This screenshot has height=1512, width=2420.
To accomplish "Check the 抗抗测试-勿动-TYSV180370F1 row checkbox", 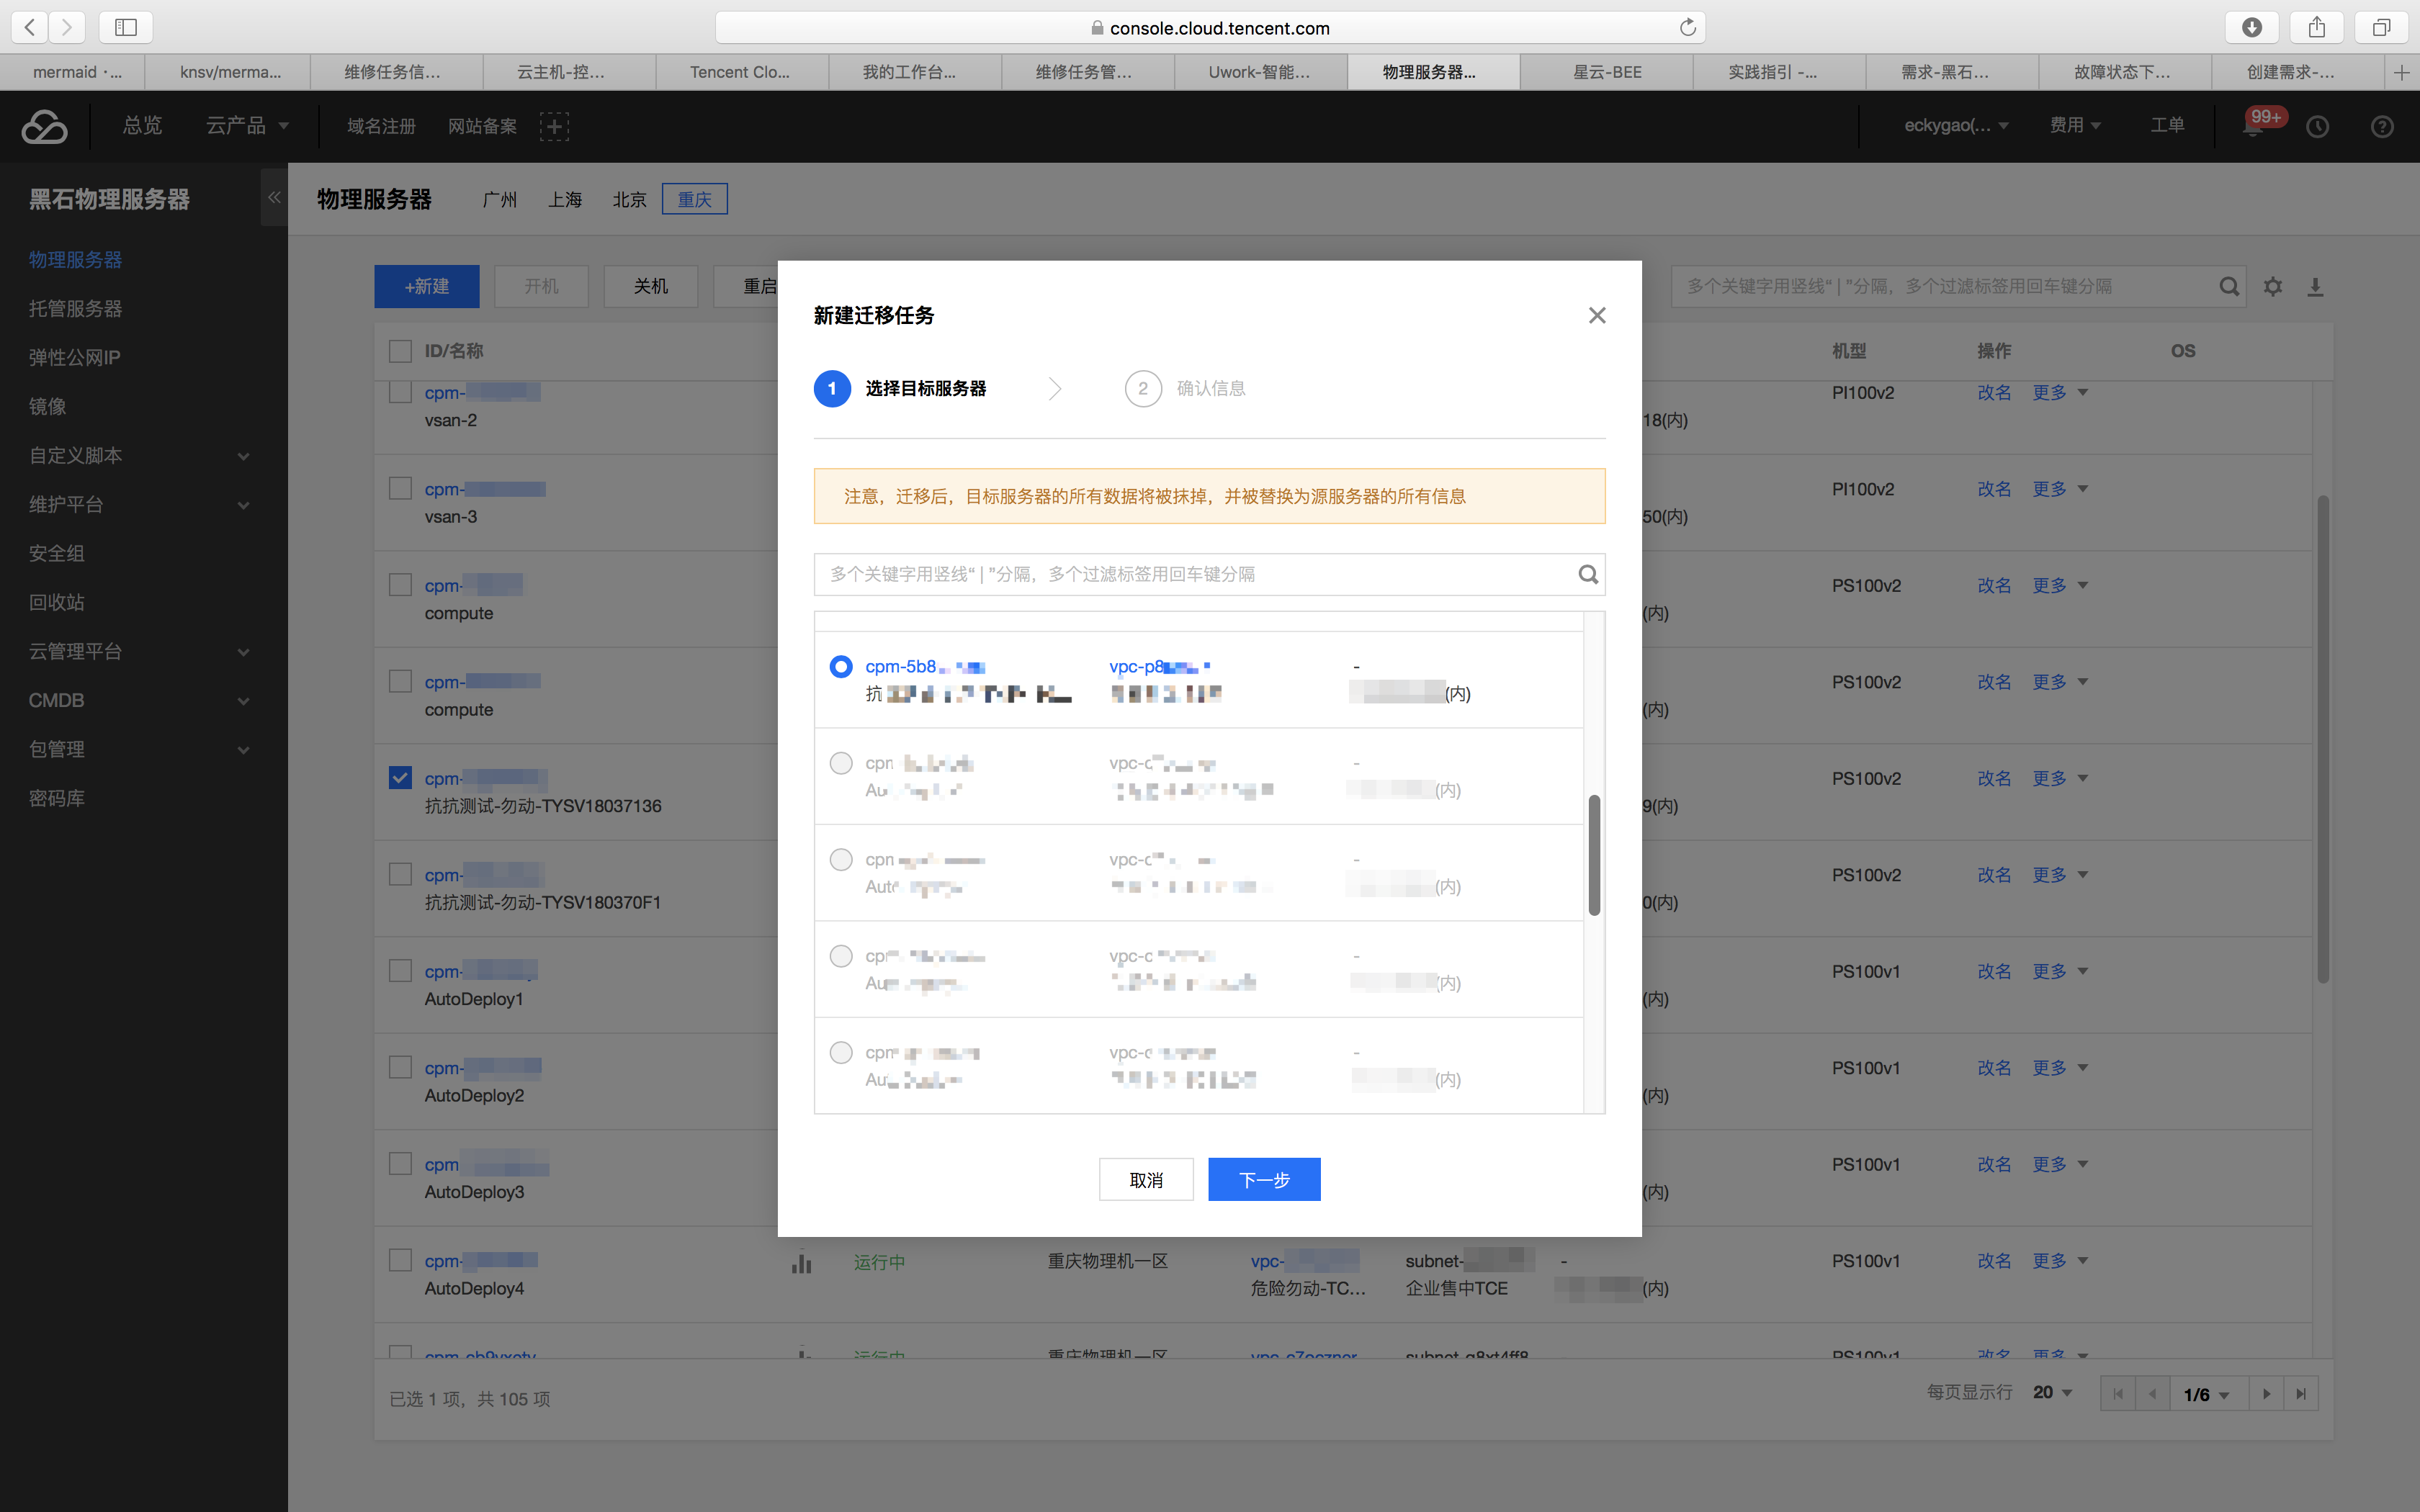I will pyautogui.click(x=400, y=874).
